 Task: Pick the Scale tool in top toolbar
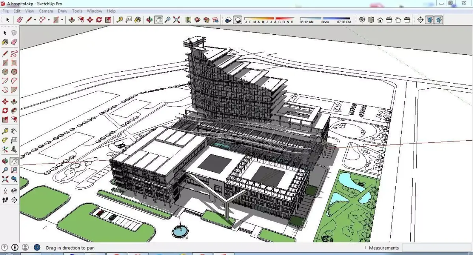tap(108, 20)
